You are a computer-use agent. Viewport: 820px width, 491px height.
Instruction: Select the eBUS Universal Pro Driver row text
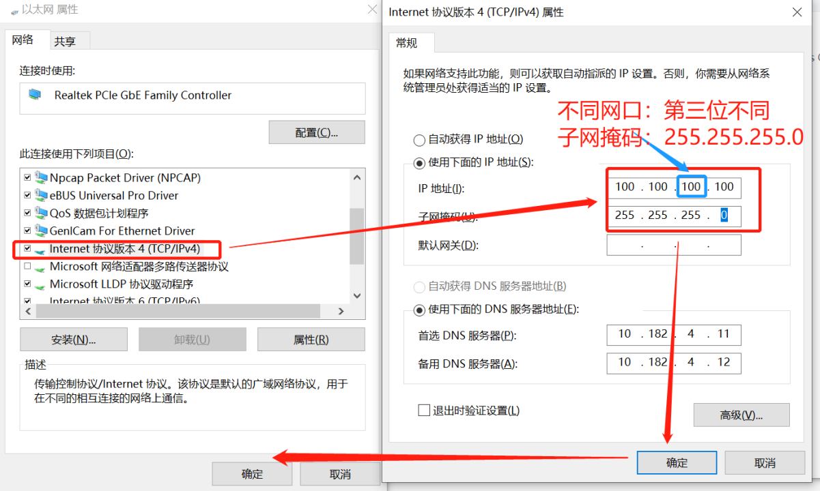click(x=114, y=195)
